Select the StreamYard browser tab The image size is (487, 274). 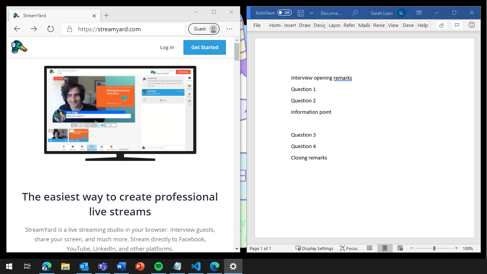point(54,16)
